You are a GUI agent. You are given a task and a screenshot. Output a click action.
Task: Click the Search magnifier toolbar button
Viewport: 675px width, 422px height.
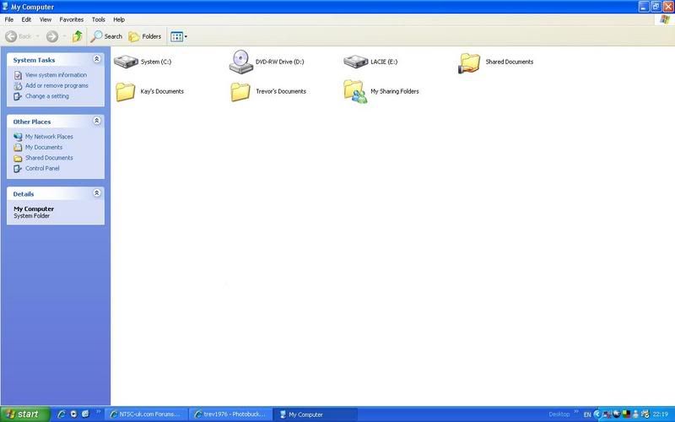106,36
